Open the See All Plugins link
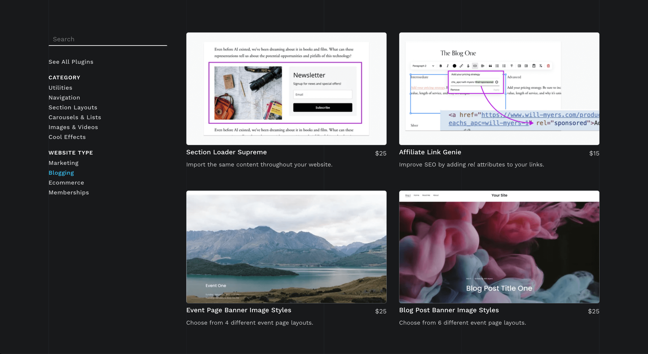The image size is (648, 354). click(x=71, y=62)
